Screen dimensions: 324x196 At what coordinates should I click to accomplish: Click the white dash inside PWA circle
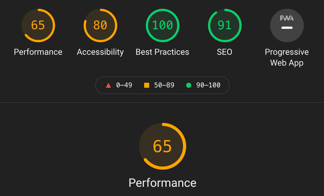click(287, 28)
